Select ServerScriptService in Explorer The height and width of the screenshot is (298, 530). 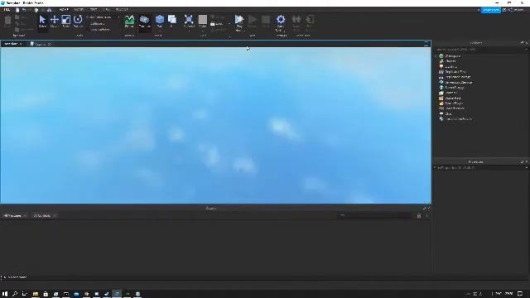coord(459,83)
